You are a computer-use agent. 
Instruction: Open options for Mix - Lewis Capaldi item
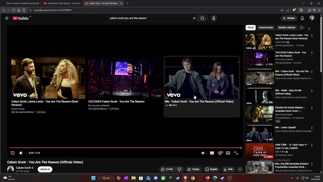pyautogui.click(x=312, y=128)
